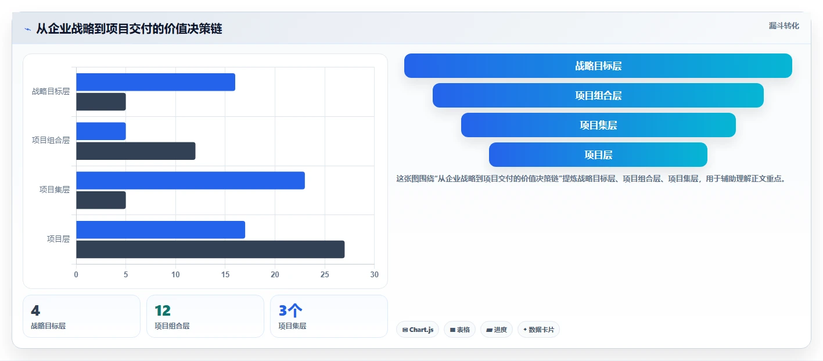Click the dark bar for 项目集层

(101, 200)
